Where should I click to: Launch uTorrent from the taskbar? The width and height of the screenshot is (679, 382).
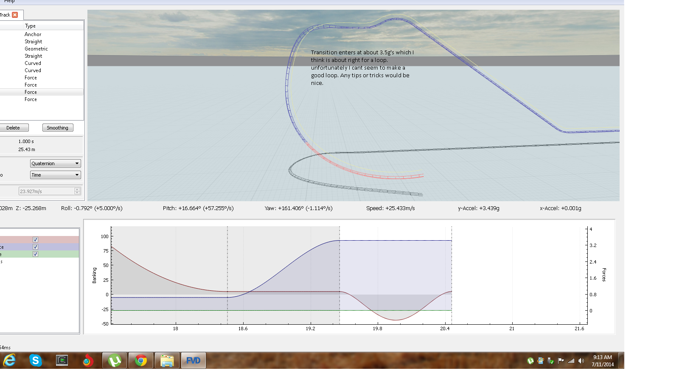click(115, 360)
